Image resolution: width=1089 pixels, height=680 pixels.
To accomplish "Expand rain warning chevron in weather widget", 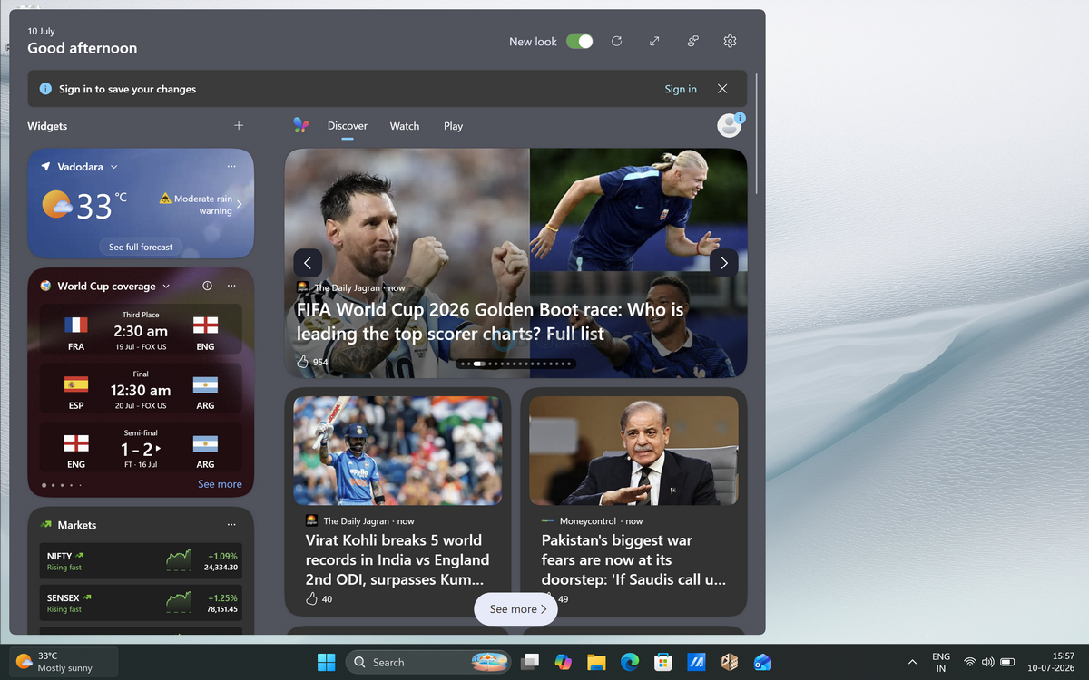I will click(x=240, y=204).
